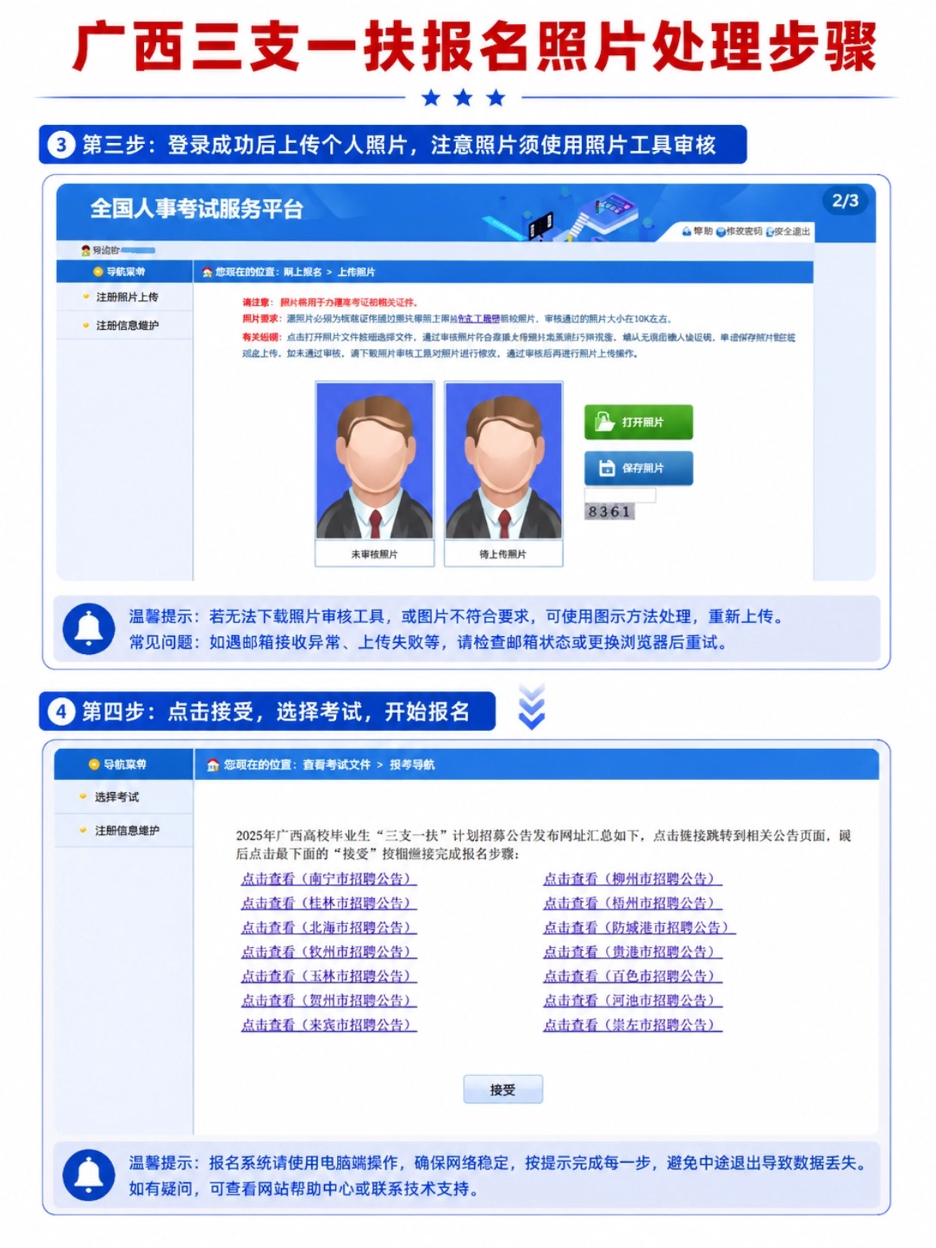Open the 贺州市招聘公告 link
This screenshot has height=1248, width=936.
pos(329,1001)
